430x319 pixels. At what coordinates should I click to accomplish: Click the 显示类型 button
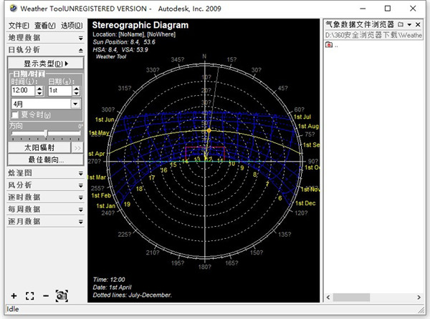[x=47, y=64]
